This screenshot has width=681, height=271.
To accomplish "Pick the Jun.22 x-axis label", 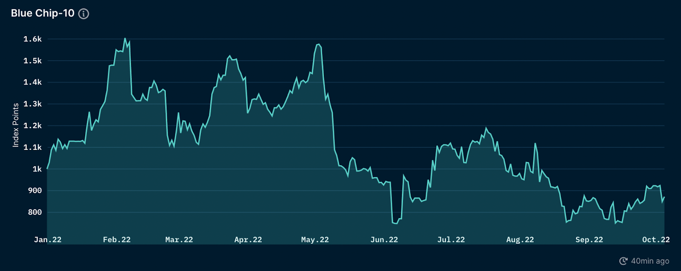I will [x=384, y=240].
